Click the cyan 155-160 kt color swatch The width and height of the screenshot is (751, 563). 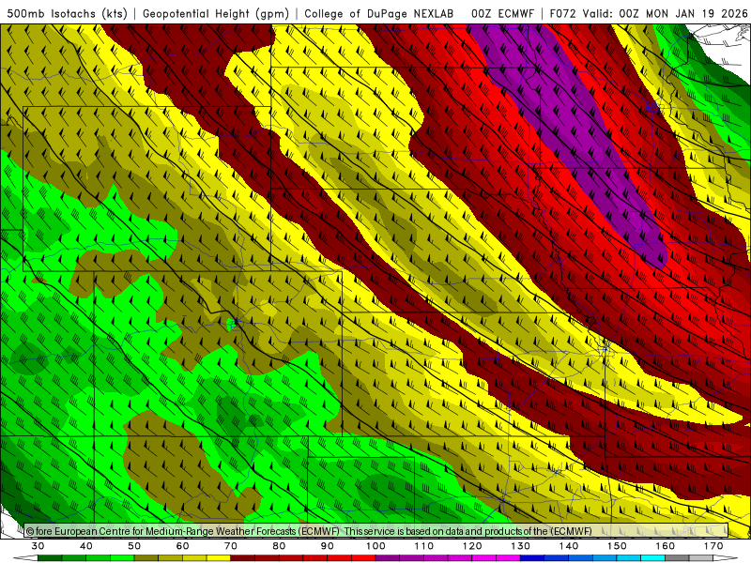pos(653,558)
